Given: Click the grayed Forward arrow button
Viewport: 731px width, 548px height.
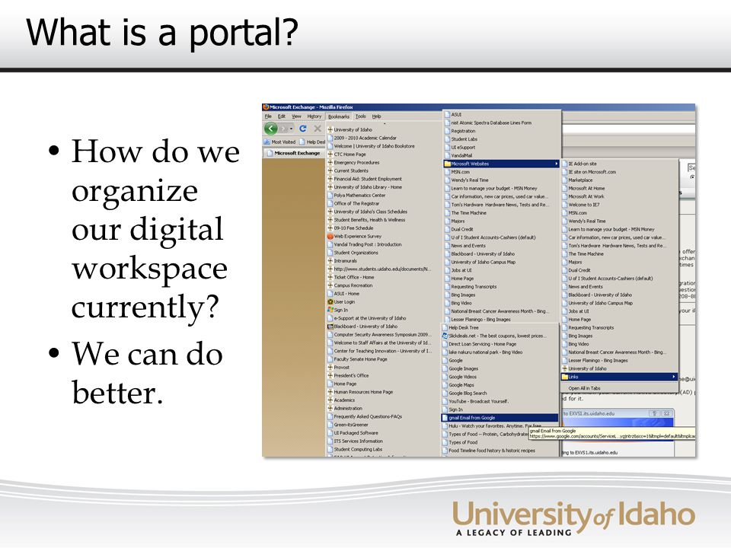Looking at the screenshot, I should (x=283, y=129).
